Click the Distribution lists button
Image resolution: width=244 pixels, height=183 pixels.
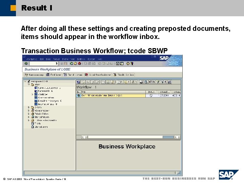124,75
